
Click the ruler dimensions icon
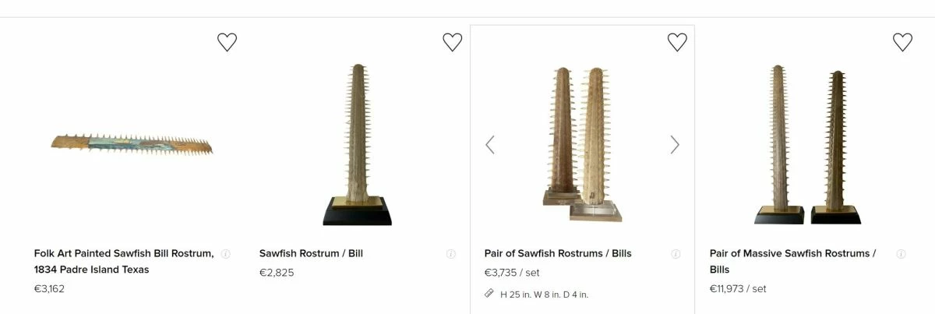pos(489,294)
